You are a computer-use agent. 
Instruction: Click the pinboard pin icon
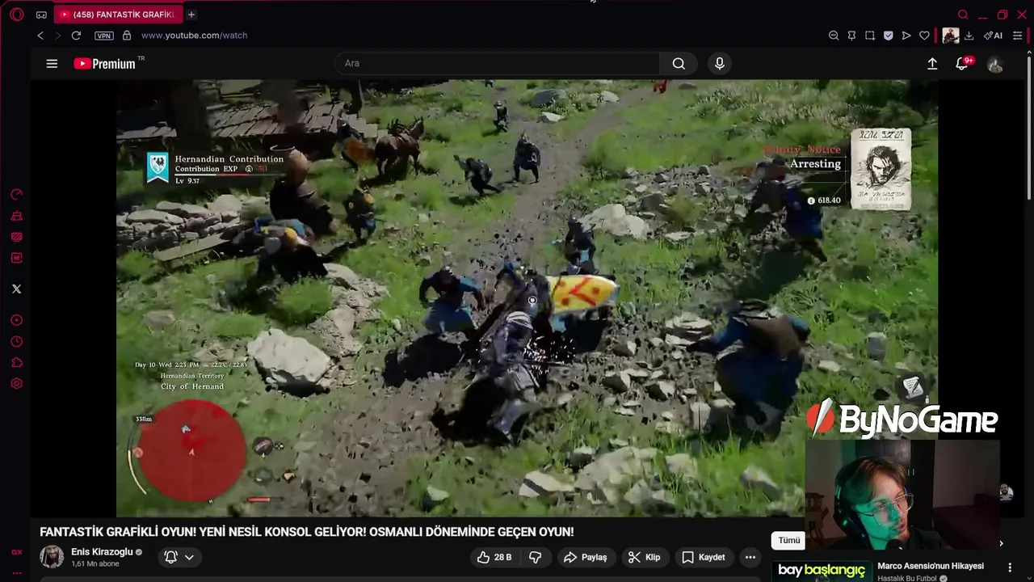851,36
